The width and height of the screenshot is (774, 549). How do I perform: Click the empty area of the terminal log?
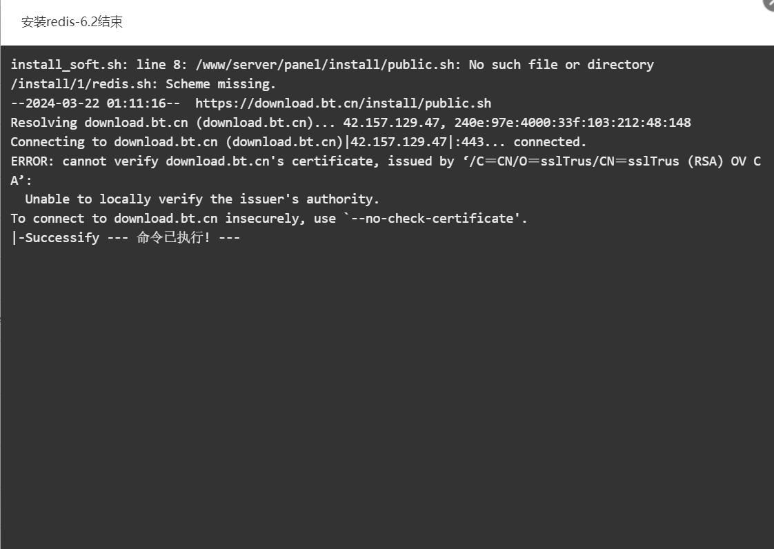[x=387, y=395]
